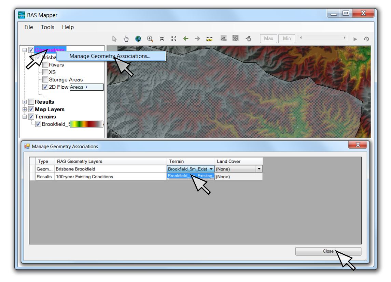The width and height of the screenshot is (391, 282).
Task: Open the Tools menu
Action: tap(47, 27)
